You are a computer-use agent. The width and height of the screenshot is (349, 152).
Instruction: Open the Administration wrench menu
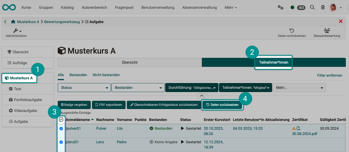click(16, 33)
